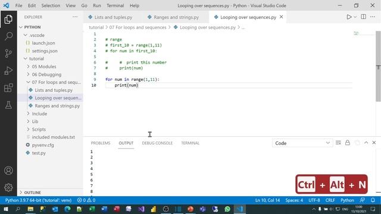Expand the 06 Debugging folder

[51, 74]
